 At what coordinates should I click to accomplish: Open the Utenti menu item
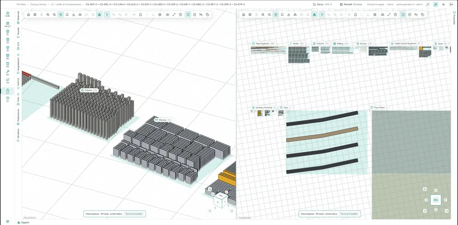click(390, 5)
